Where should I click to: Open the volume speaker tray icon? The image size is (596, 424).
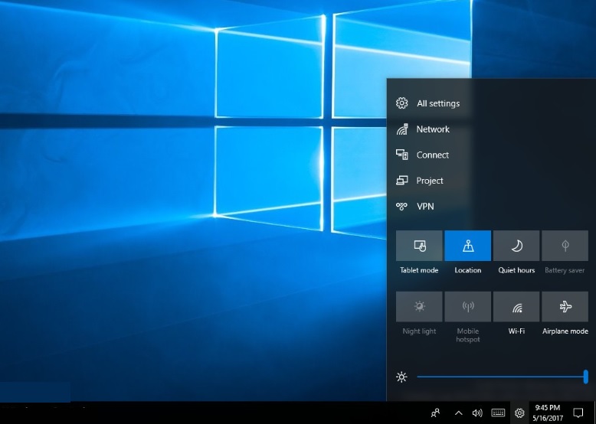pyautogui.click(x=477, y=413)
